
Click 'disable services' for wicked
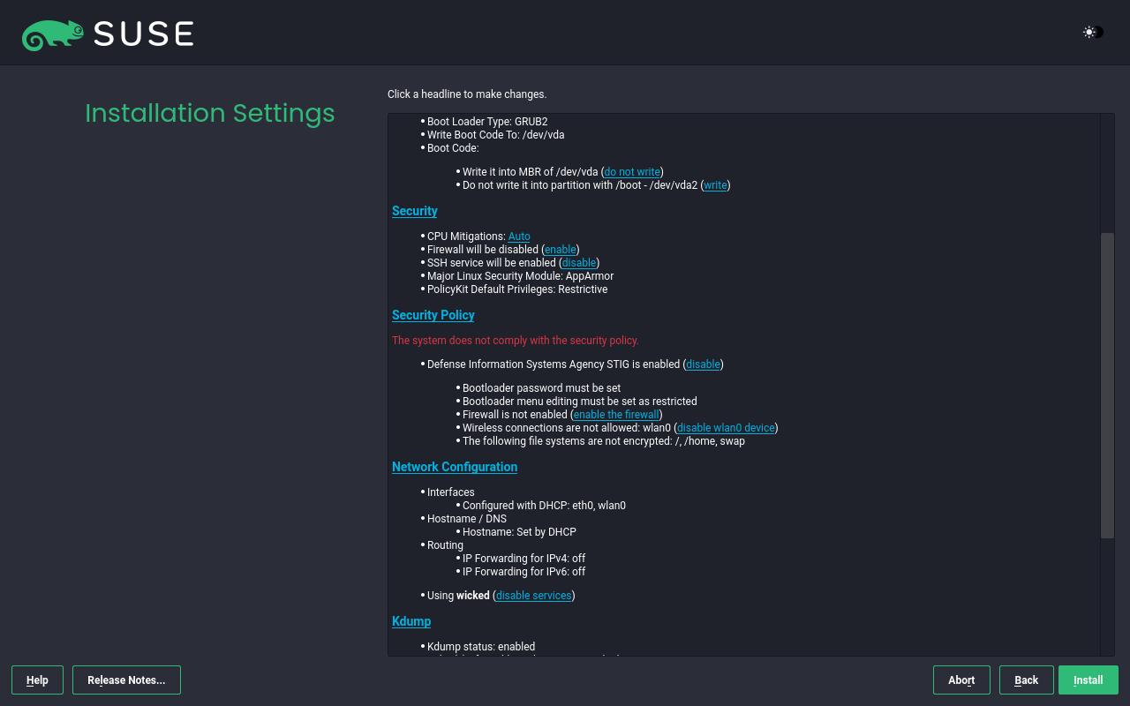[533, 596]
